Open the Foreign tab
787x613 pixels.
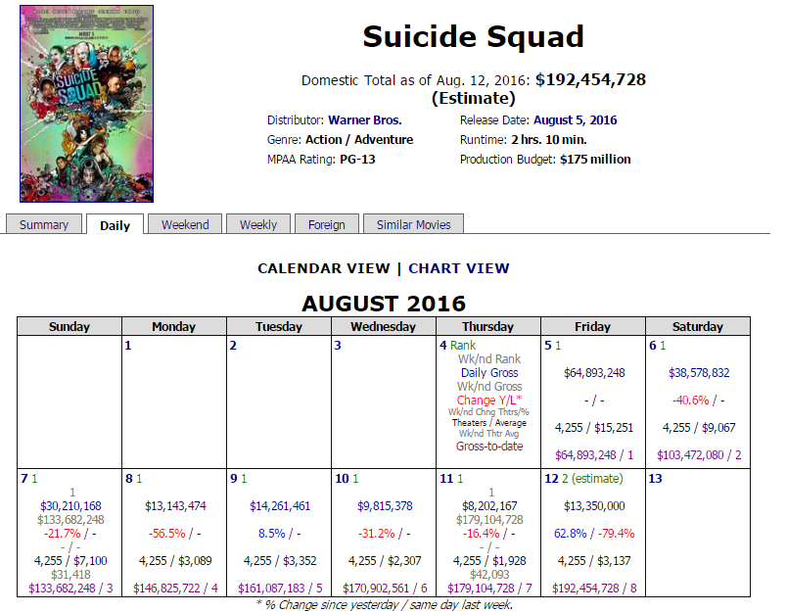327,224
